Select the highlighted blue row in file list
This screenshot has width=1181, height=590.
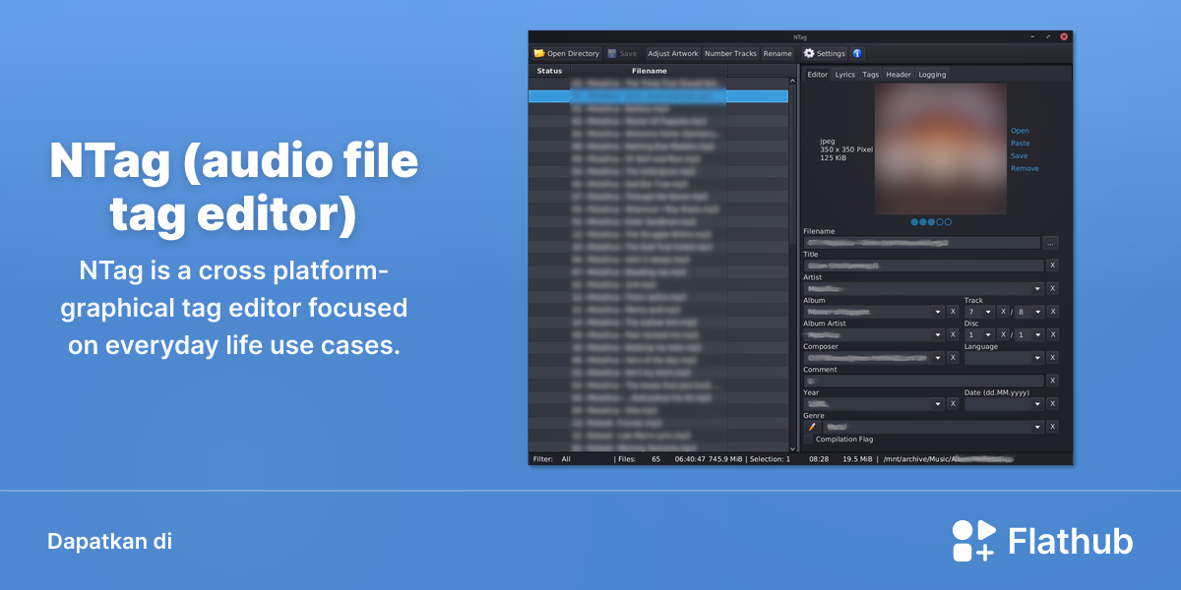[x=658, y=96]
